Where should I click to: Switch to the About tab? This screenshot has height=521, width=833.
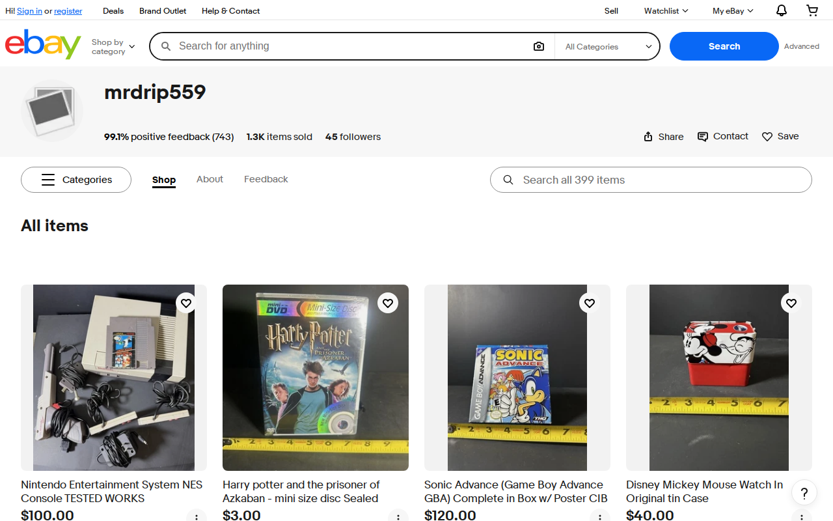point(210,179)
